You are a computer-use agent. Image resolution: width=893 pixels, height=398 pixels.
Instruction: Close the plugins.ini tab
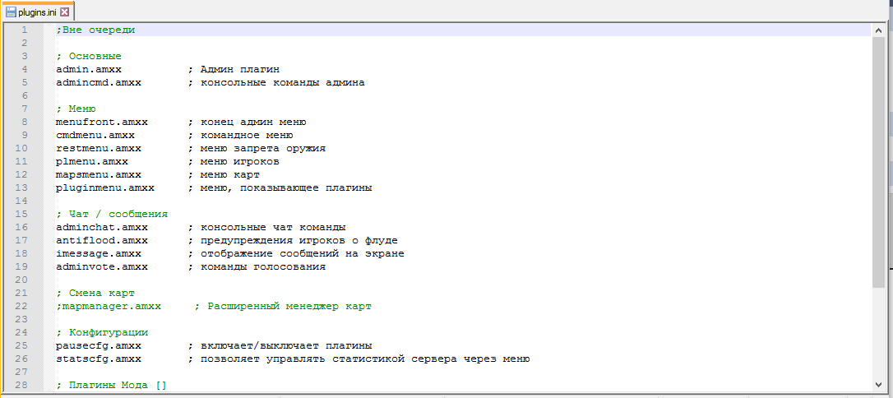point(64,12)
